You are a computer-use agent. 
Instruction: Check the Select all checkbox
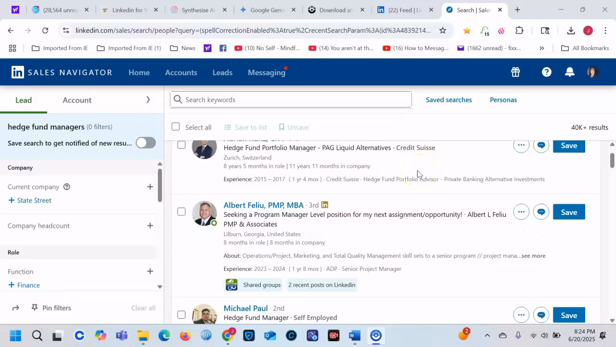click(176, 127)
